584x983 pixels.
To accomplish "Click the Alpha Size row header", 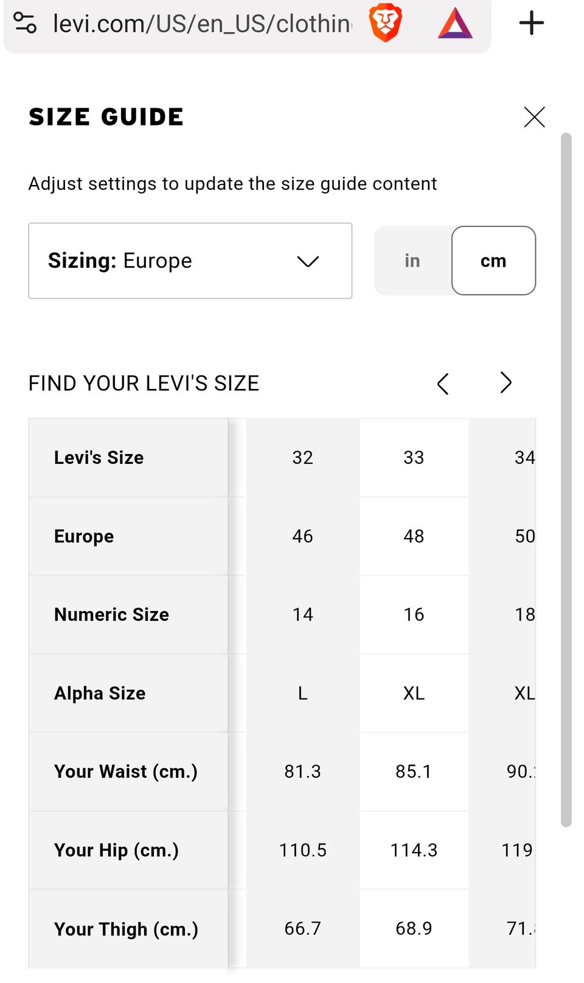I will tap(100, 693).
